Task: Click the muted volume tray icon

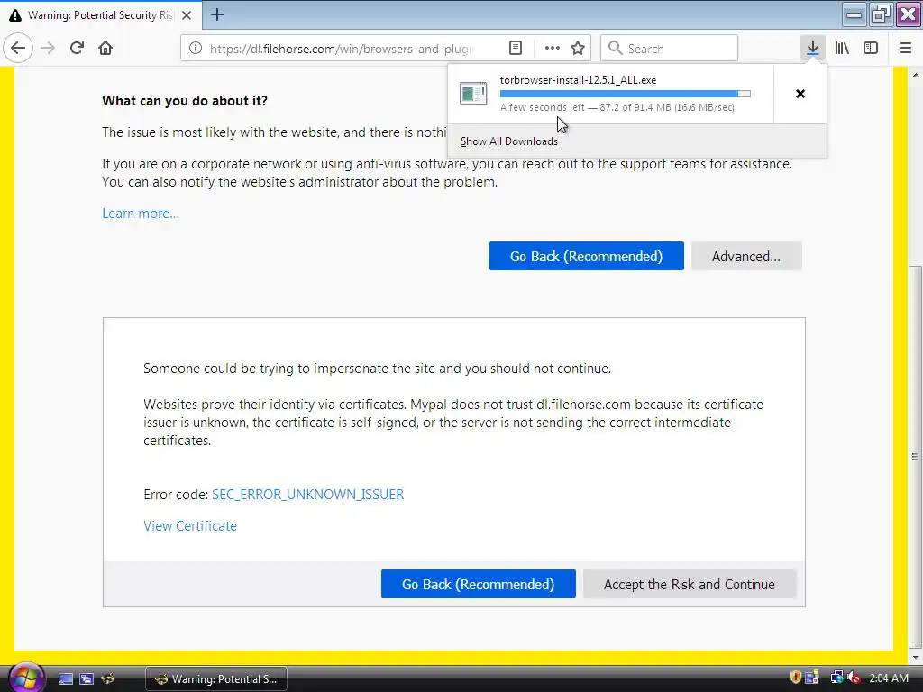Action: 854,678
